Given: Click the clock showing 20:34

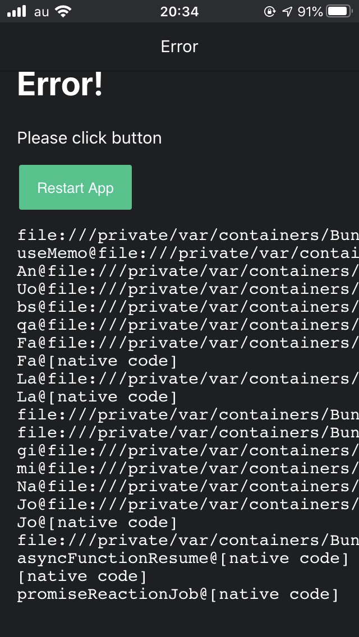Looking at the screenshot, I should point(179,11).
